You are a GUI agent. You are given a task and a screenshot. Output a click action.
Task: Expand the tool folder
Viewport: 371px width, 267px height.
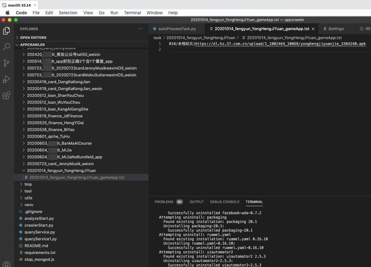[21, 191]
